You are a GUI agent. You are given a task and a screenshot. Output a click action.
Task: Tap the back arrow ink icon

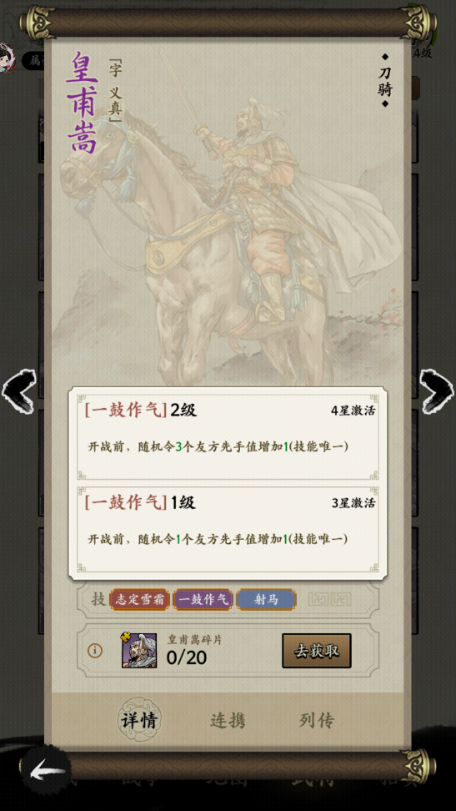coord(47,773)
